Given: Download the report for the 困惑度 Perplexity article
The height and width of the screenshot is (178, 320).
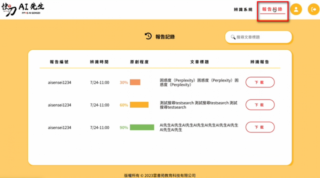Looking at the screenshot, I should pos(260,82).
